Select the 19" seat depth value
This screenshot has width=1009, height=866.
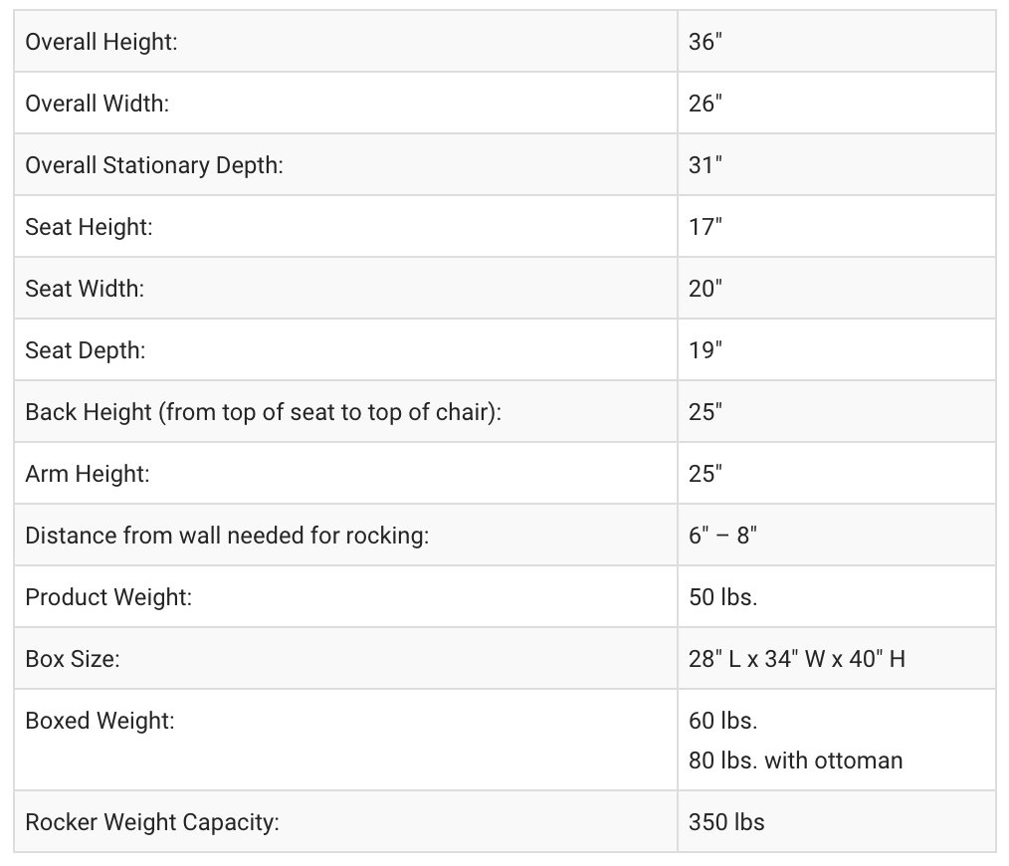coord(705,350)
